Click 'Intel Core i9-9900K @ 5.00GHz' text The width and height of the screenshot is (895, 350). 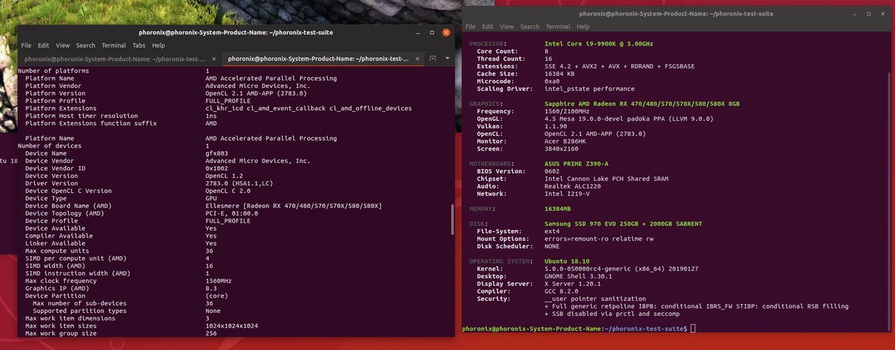(599, 44)
